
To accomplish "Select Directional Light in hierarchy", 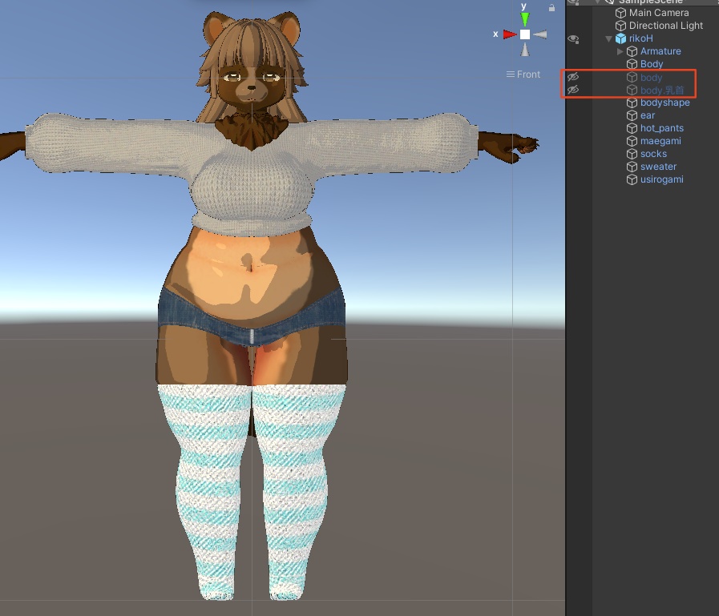I will tap(666, 26).
